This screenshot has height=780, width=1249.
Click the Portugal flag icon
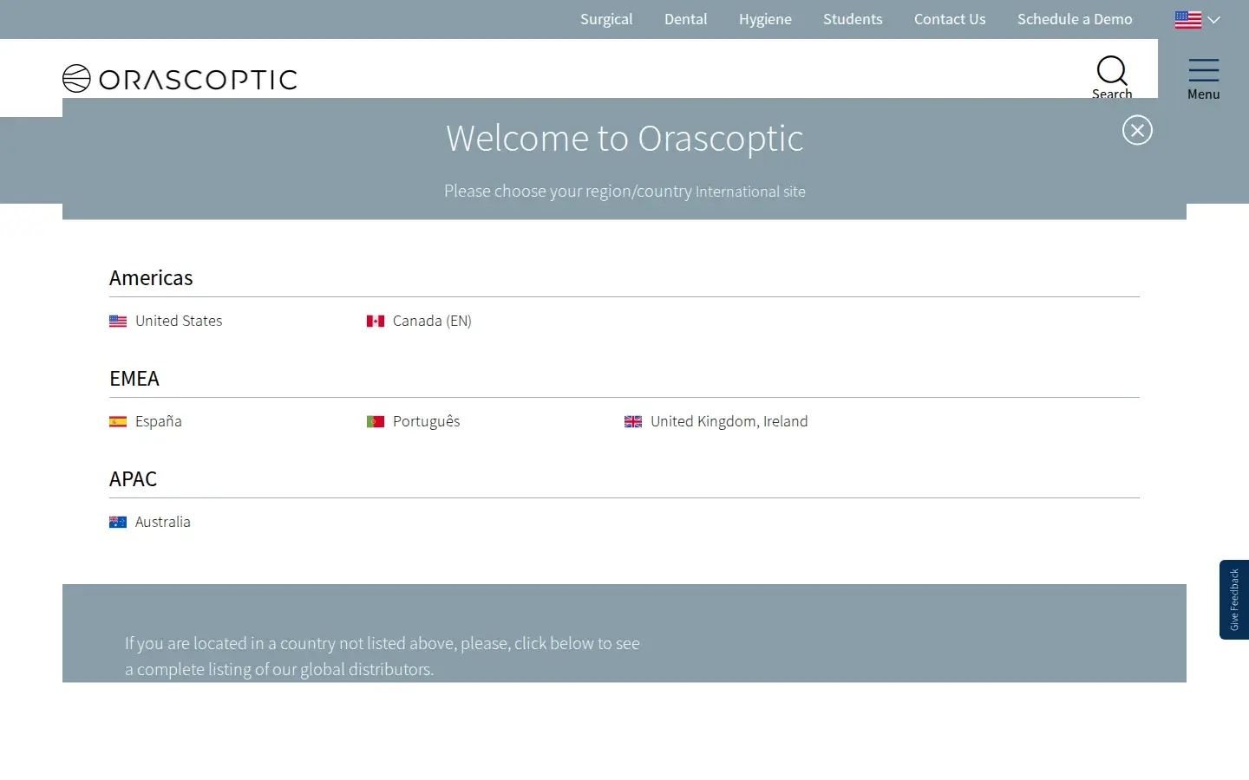coord(376,422)
